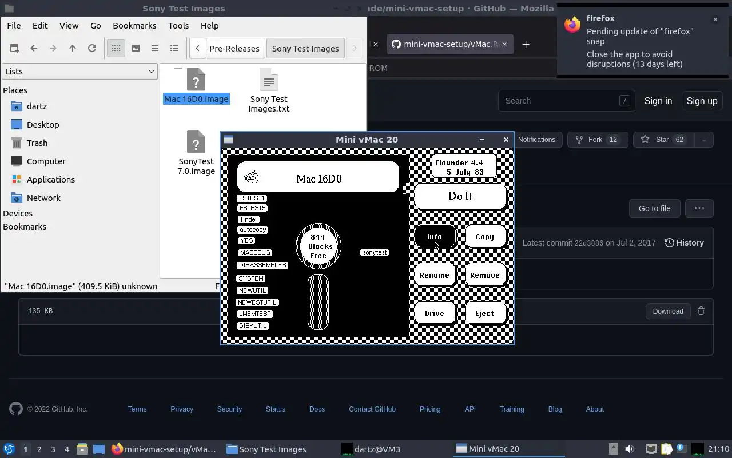Screen dimensions: 732x458
Task: Open Go to file on GitHub
Action: click(x=654, y=208)
